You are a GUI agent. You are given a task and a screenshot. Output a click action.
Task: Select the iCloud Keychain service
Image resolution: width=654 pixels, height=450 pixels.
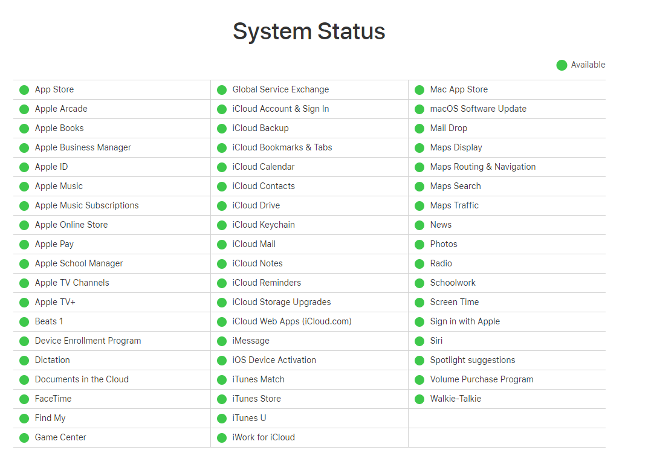pos(264,225)
